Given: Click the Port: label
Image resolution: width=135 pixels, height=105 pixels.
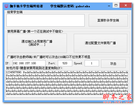Looking at the screenshot, I should point(52,63).
